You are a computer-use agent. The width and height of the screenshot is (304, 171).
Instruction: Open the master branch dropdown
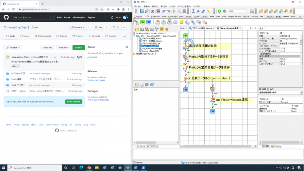[x=13, y=47]
